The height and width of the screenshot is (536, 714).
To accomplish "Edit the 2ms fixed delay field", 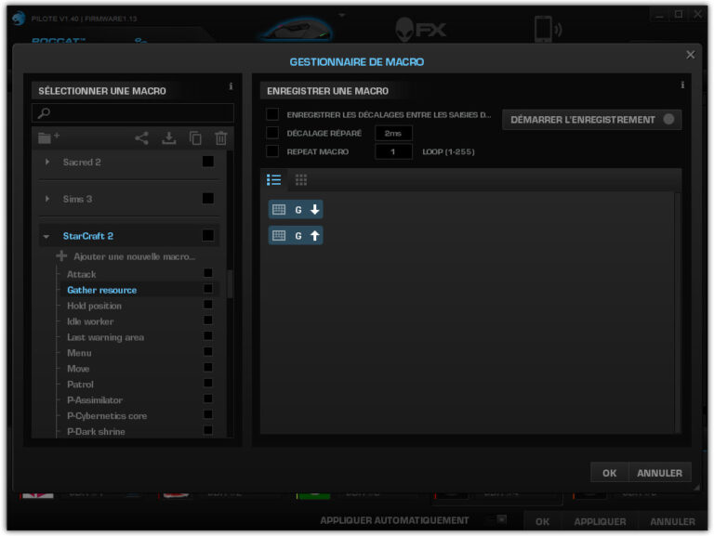I will [x=393, y=134].
